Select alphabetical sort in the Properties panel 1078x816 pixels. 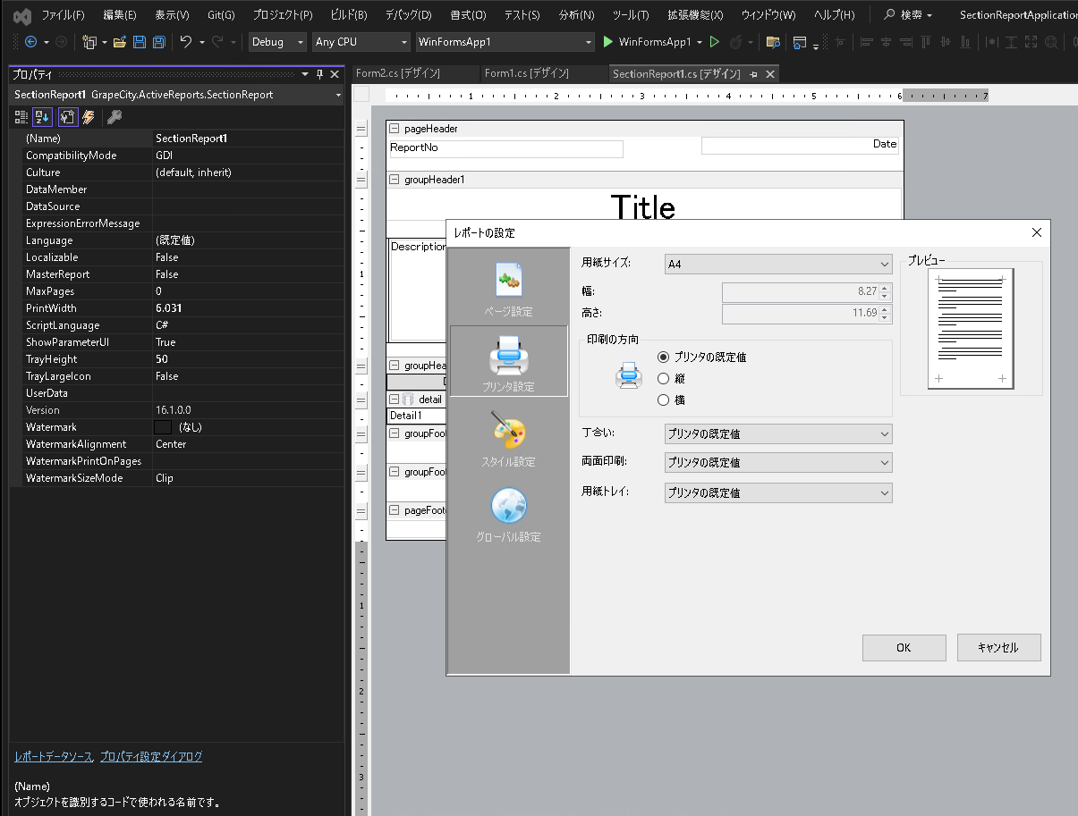tap(42, 117)
